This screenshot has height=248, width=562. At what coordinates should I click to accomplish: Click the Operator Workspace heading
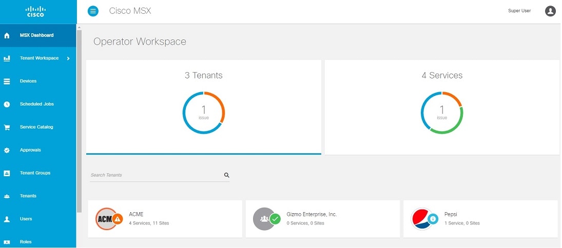140,42
